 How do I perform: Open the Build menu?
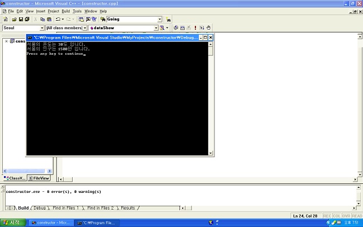(x=66, y=11)
